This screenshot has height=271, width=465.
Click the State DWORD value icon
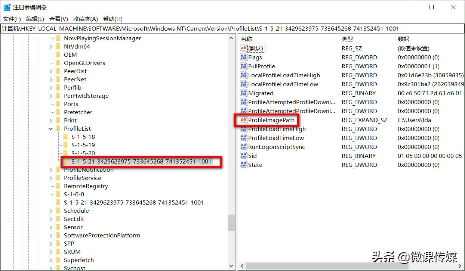(244, 165)
